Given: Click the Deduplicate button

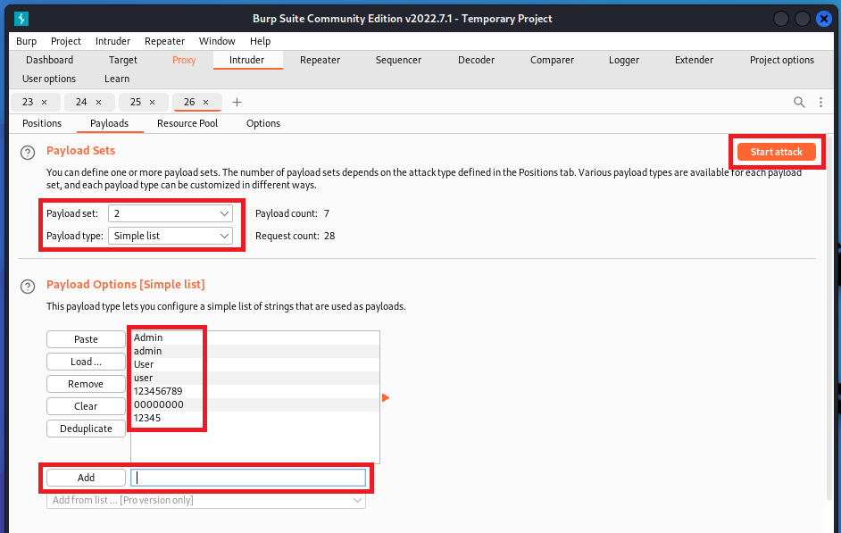Looking at the screenshot, I should 86,429.
